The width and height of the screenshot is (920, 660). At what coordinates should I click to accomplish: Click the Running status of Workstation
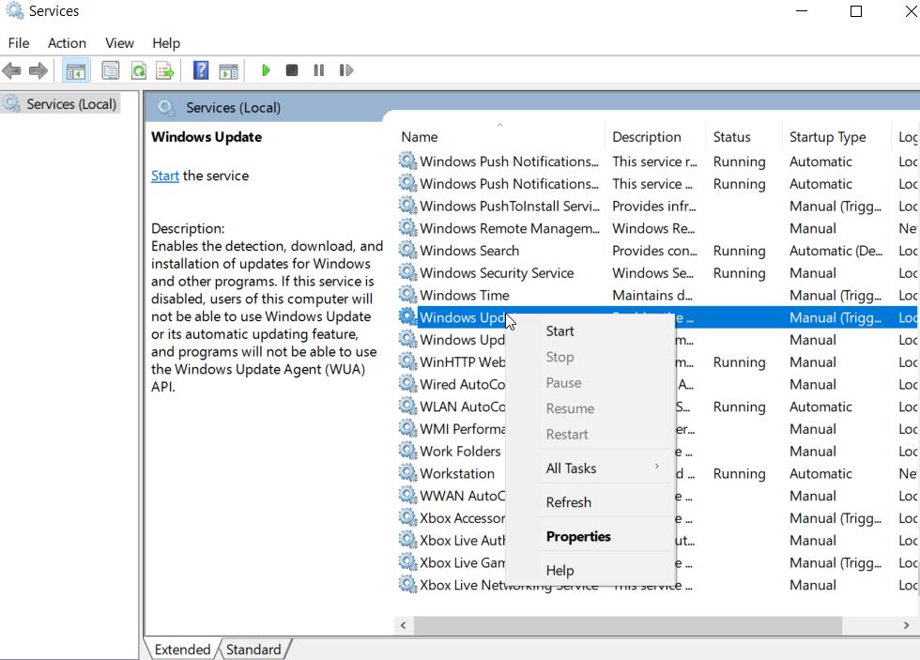pyautogui.click(x=740, y=473)
